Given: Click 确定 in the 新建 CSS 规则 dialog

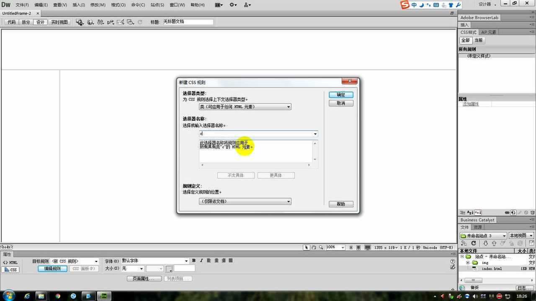Looking at the screenshot, I should pos(341,95).
